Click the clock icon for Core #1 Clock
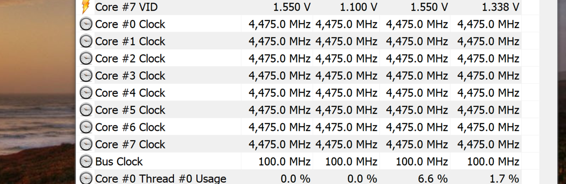 86,41
